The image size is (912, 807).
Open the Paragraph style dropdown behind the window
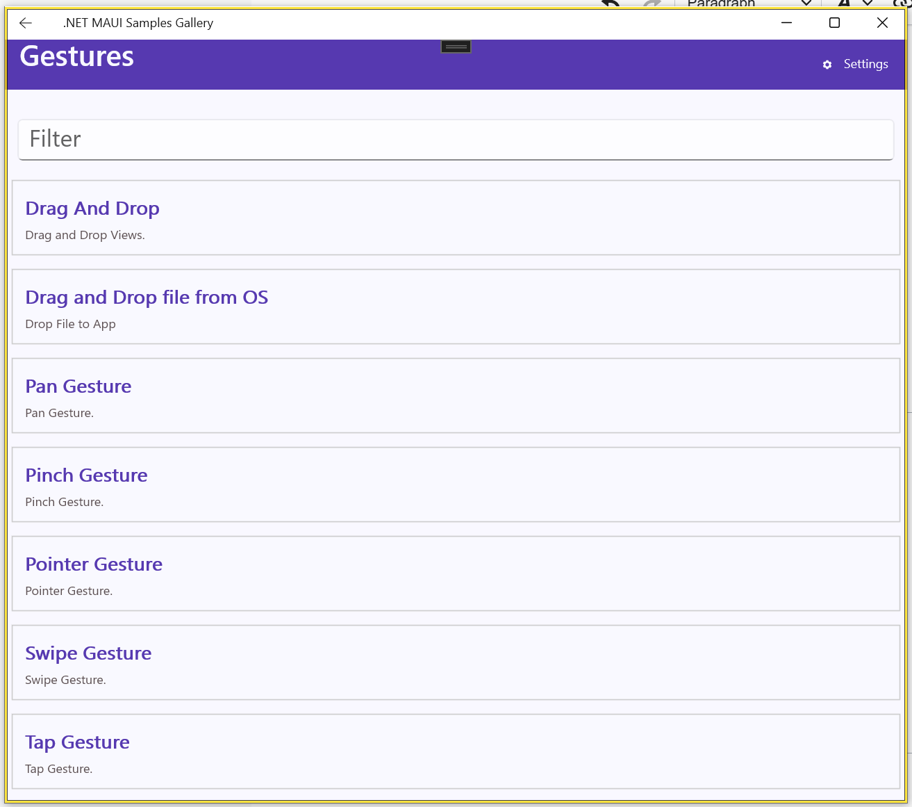[806, 3]
